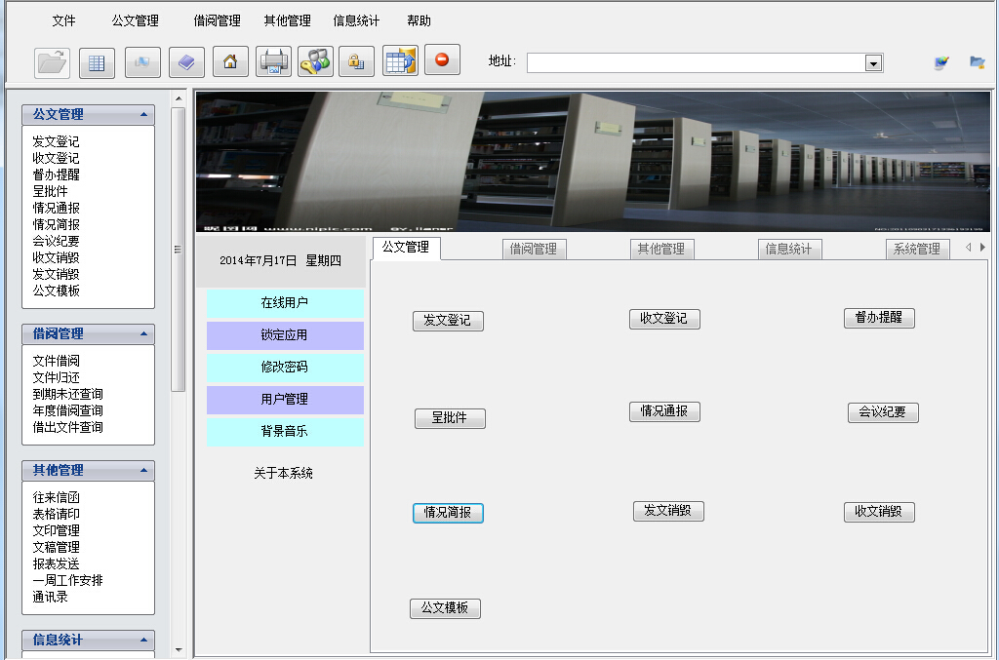Open the 信息统计 menu in menu bar
Image resolution: width=999 pixels, height=660 pixels.
[356, 21]
